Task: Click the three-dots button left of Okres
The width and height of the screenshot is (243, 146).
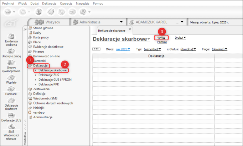Action: pos(97,49)
